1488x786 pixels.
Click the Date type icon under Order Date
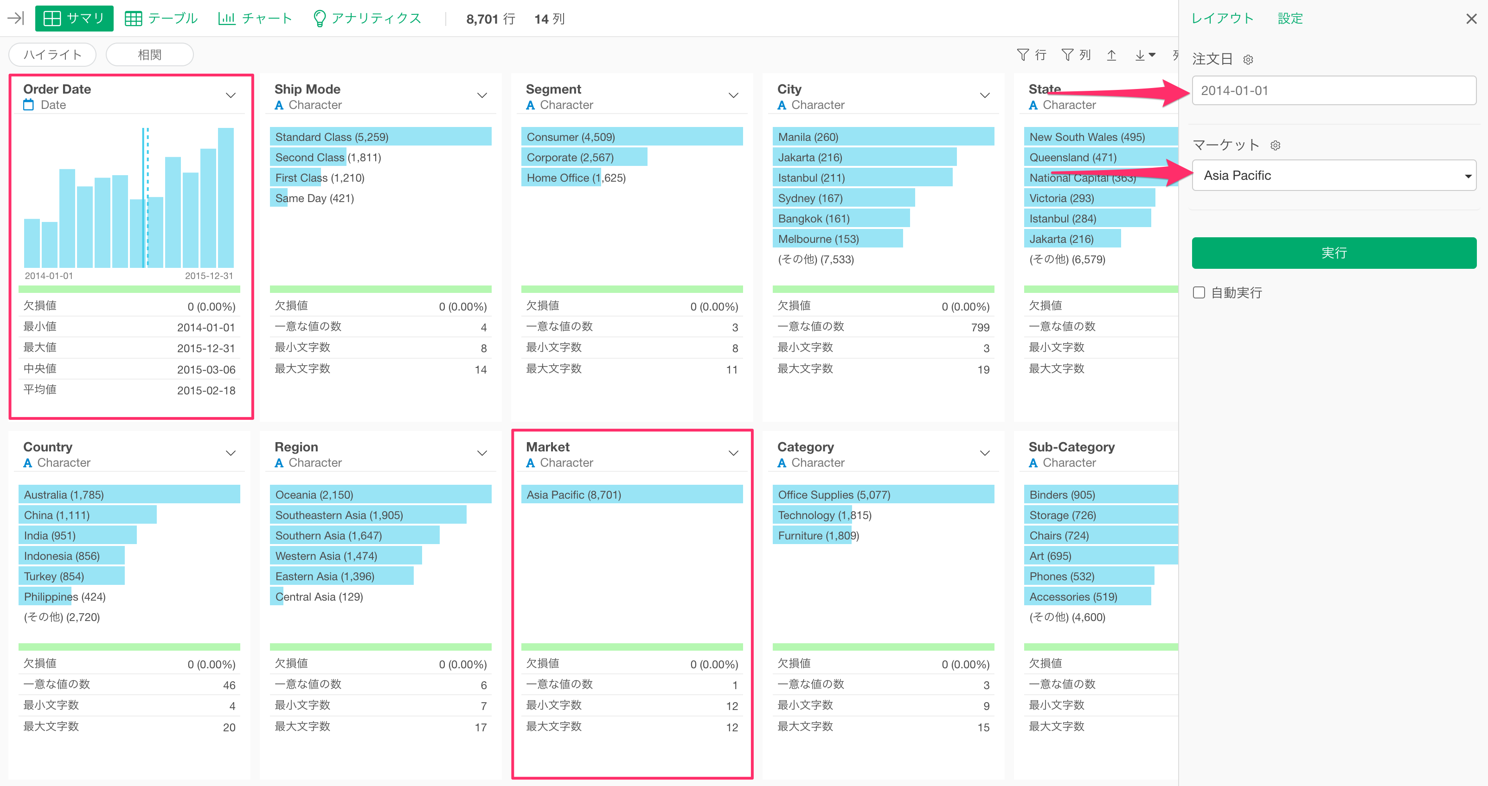[28, 105]
